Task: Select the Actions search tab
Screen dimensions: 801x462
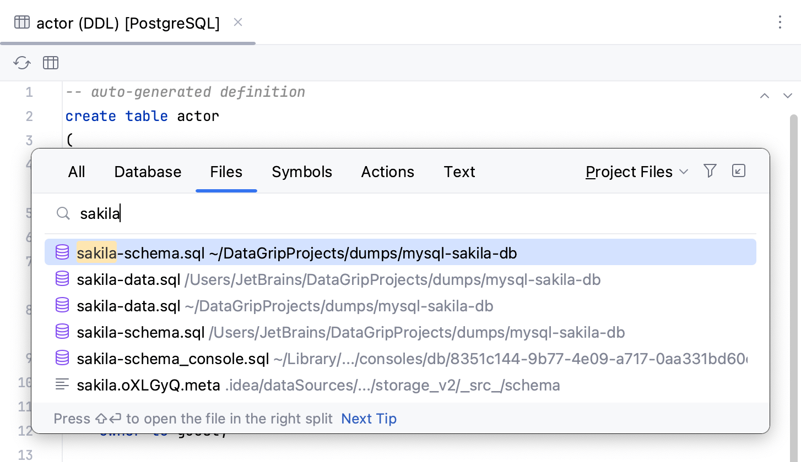Action: [x=387, y=172]
